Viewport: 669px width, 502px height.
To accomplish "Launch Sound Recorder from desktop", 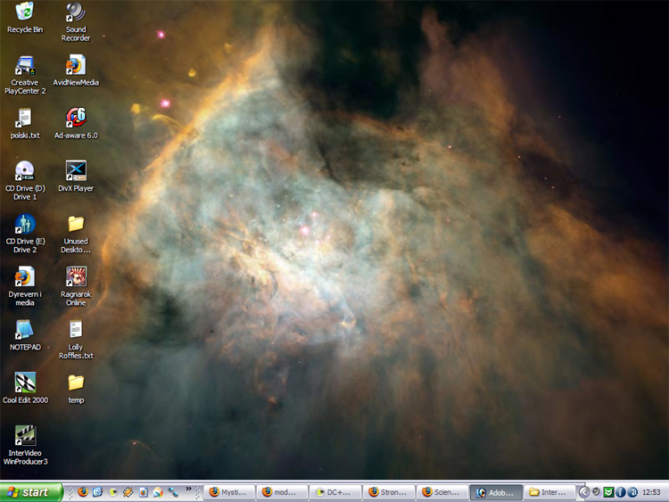I will coord(76,12).
